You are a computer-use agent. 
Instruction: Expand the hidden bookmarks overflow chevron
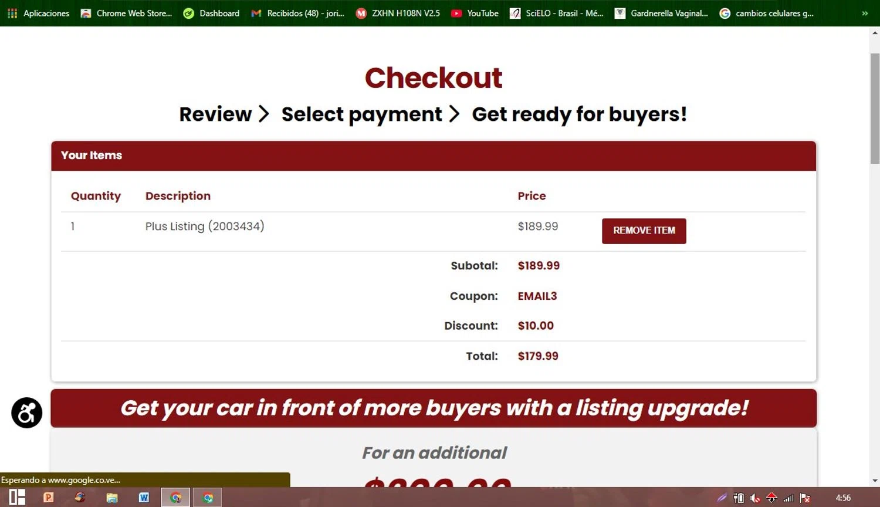(865, 13)
